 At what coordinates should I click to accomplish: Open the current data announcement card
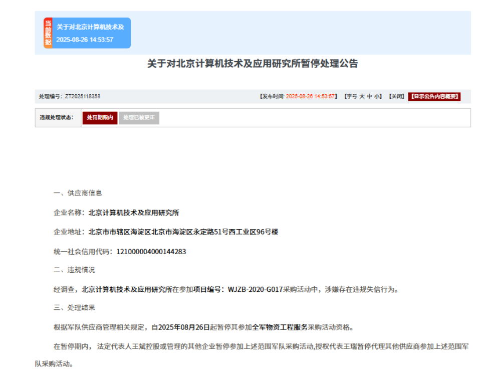pos(87,33)
